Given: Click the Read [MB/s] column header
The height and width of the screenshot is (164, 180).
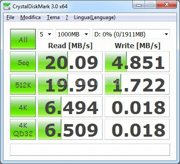Looking at the screenshot, I should click(x=70, y=46).
